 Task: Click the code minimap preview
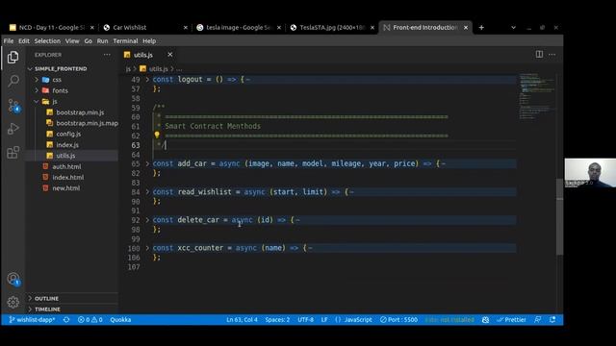point(537,96)
